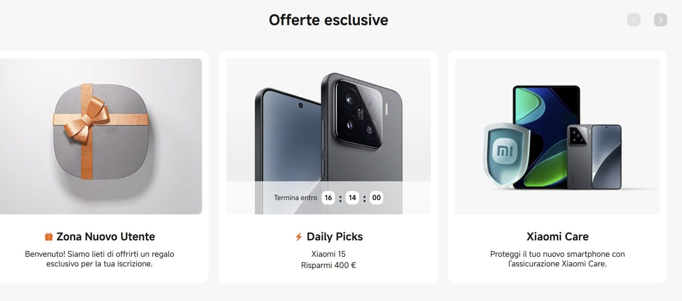Click the next carousel arrow button
Viewport: 682px width, 301px height.
coord(660,20)
